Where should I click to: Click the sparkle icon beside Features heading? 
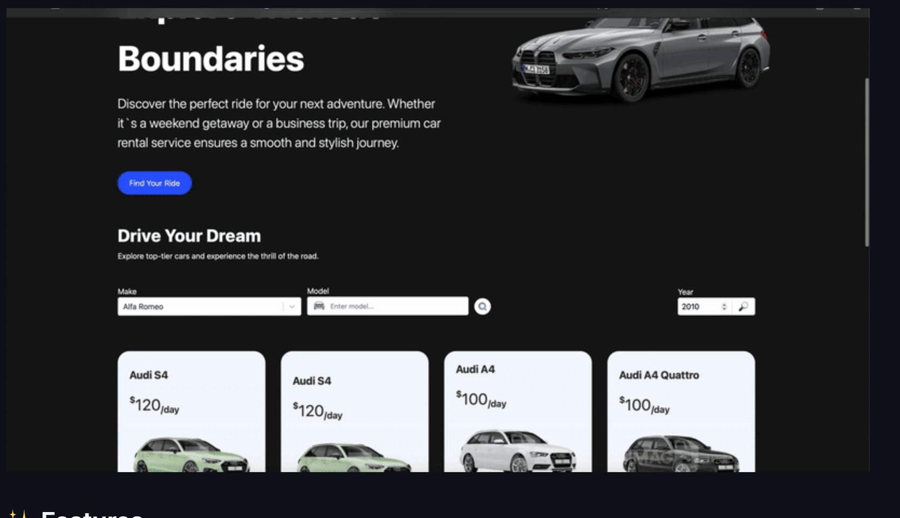click(x=18, y=514)
